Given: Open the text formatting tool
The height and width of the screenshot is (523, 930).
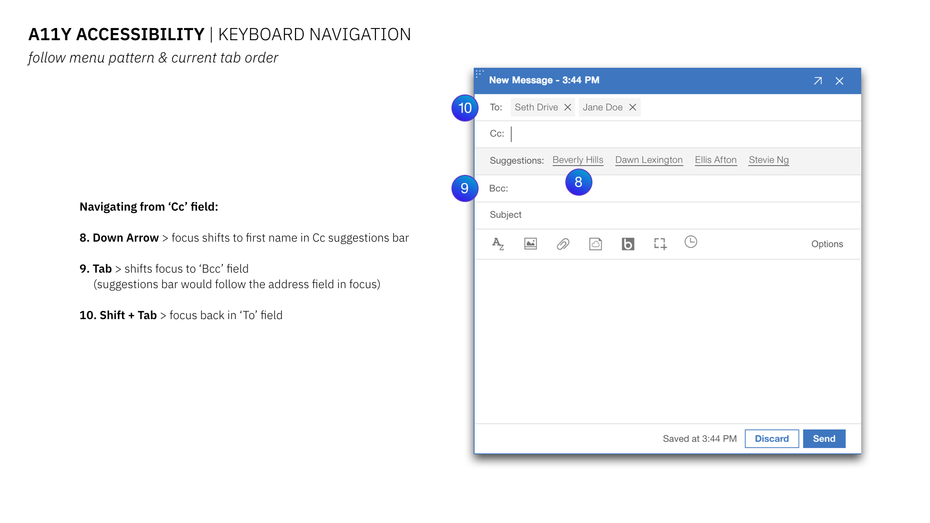Looking at the screenshot, I should coord(498,244).
